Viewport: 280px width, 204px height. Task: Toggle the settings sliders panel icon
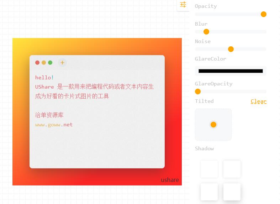[x=183, y=5]
